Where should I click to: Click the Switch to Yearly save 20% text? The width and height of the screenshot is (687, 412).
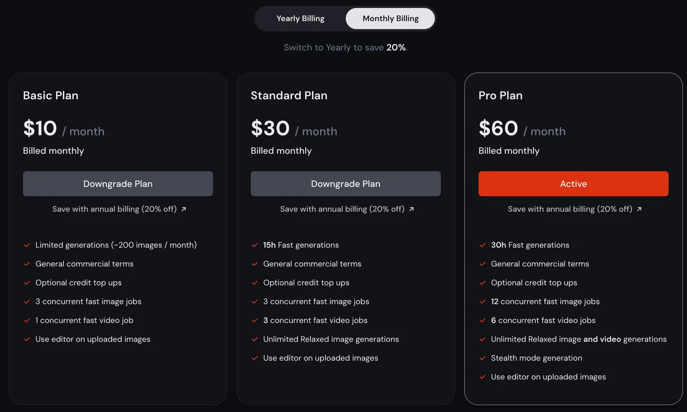pyautogui.click(x=346, y=47)
